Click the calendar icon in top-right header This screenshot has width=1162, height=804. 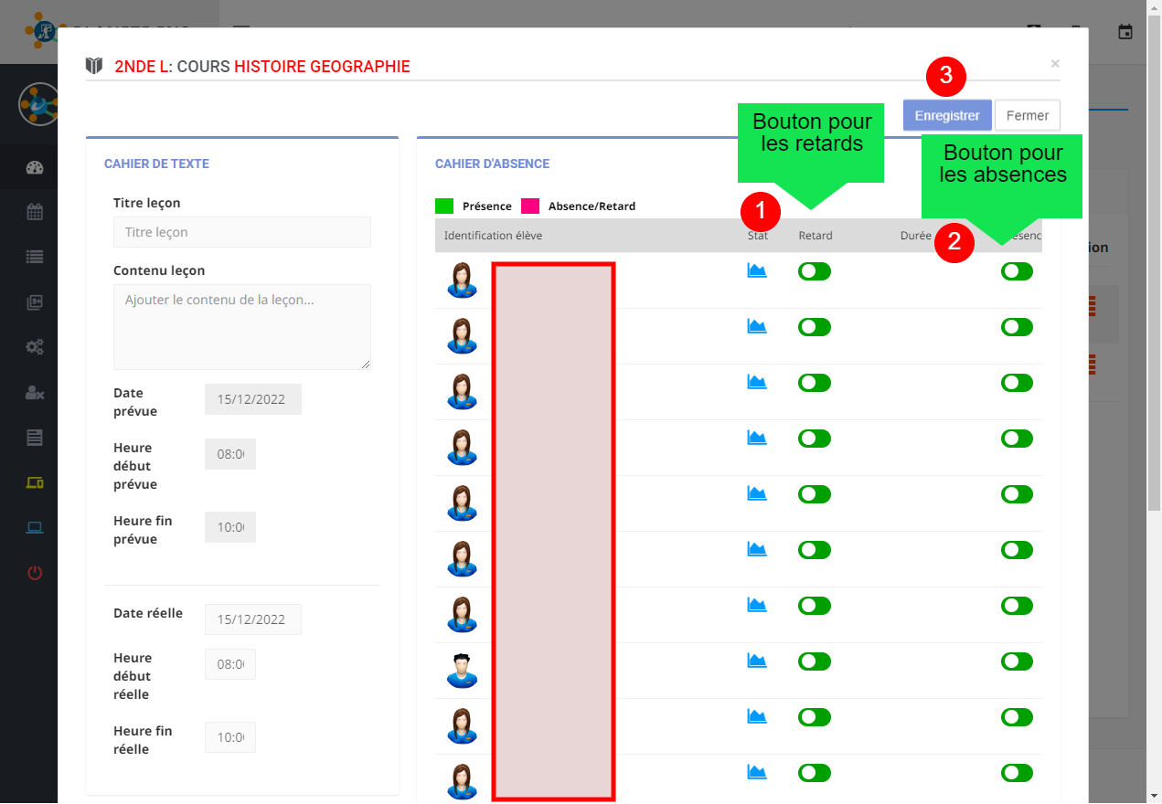[x=1125, y=32]
